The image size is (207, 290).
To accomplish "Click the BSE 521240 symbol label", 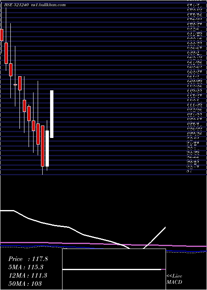I will click(x=16, y=5).
